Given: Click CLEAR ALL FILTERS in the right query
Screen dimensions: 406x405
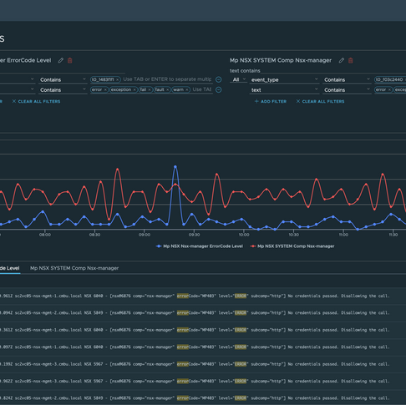Looking at the screenshot, I should (x=320, y=101).
